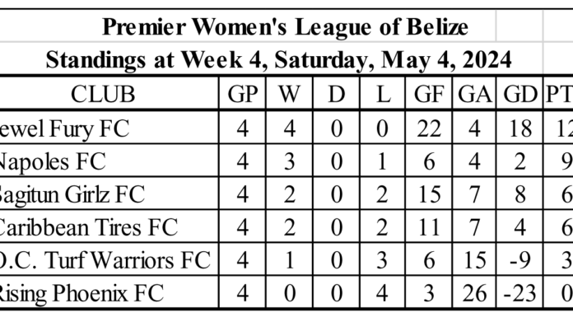Select Napoles FC wins value 3
The image size is (573, 317).
tap(289, 161)
